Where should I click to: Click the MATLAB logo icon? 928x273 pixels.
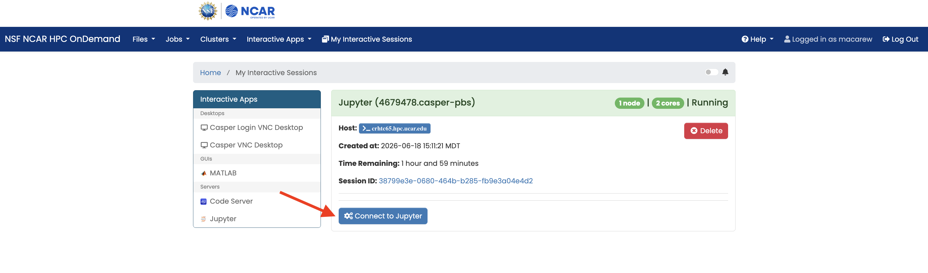pyautogui.click(x=203, y=173)
